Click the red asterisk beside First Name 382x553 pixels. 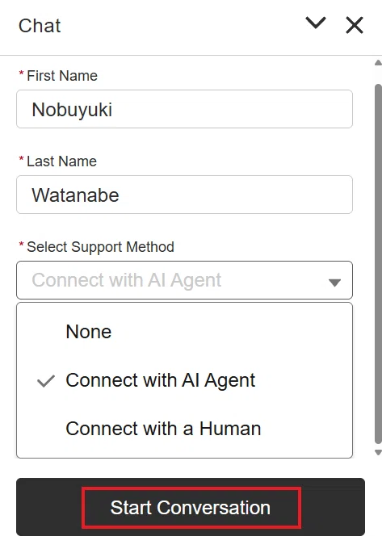click(21, 73)
